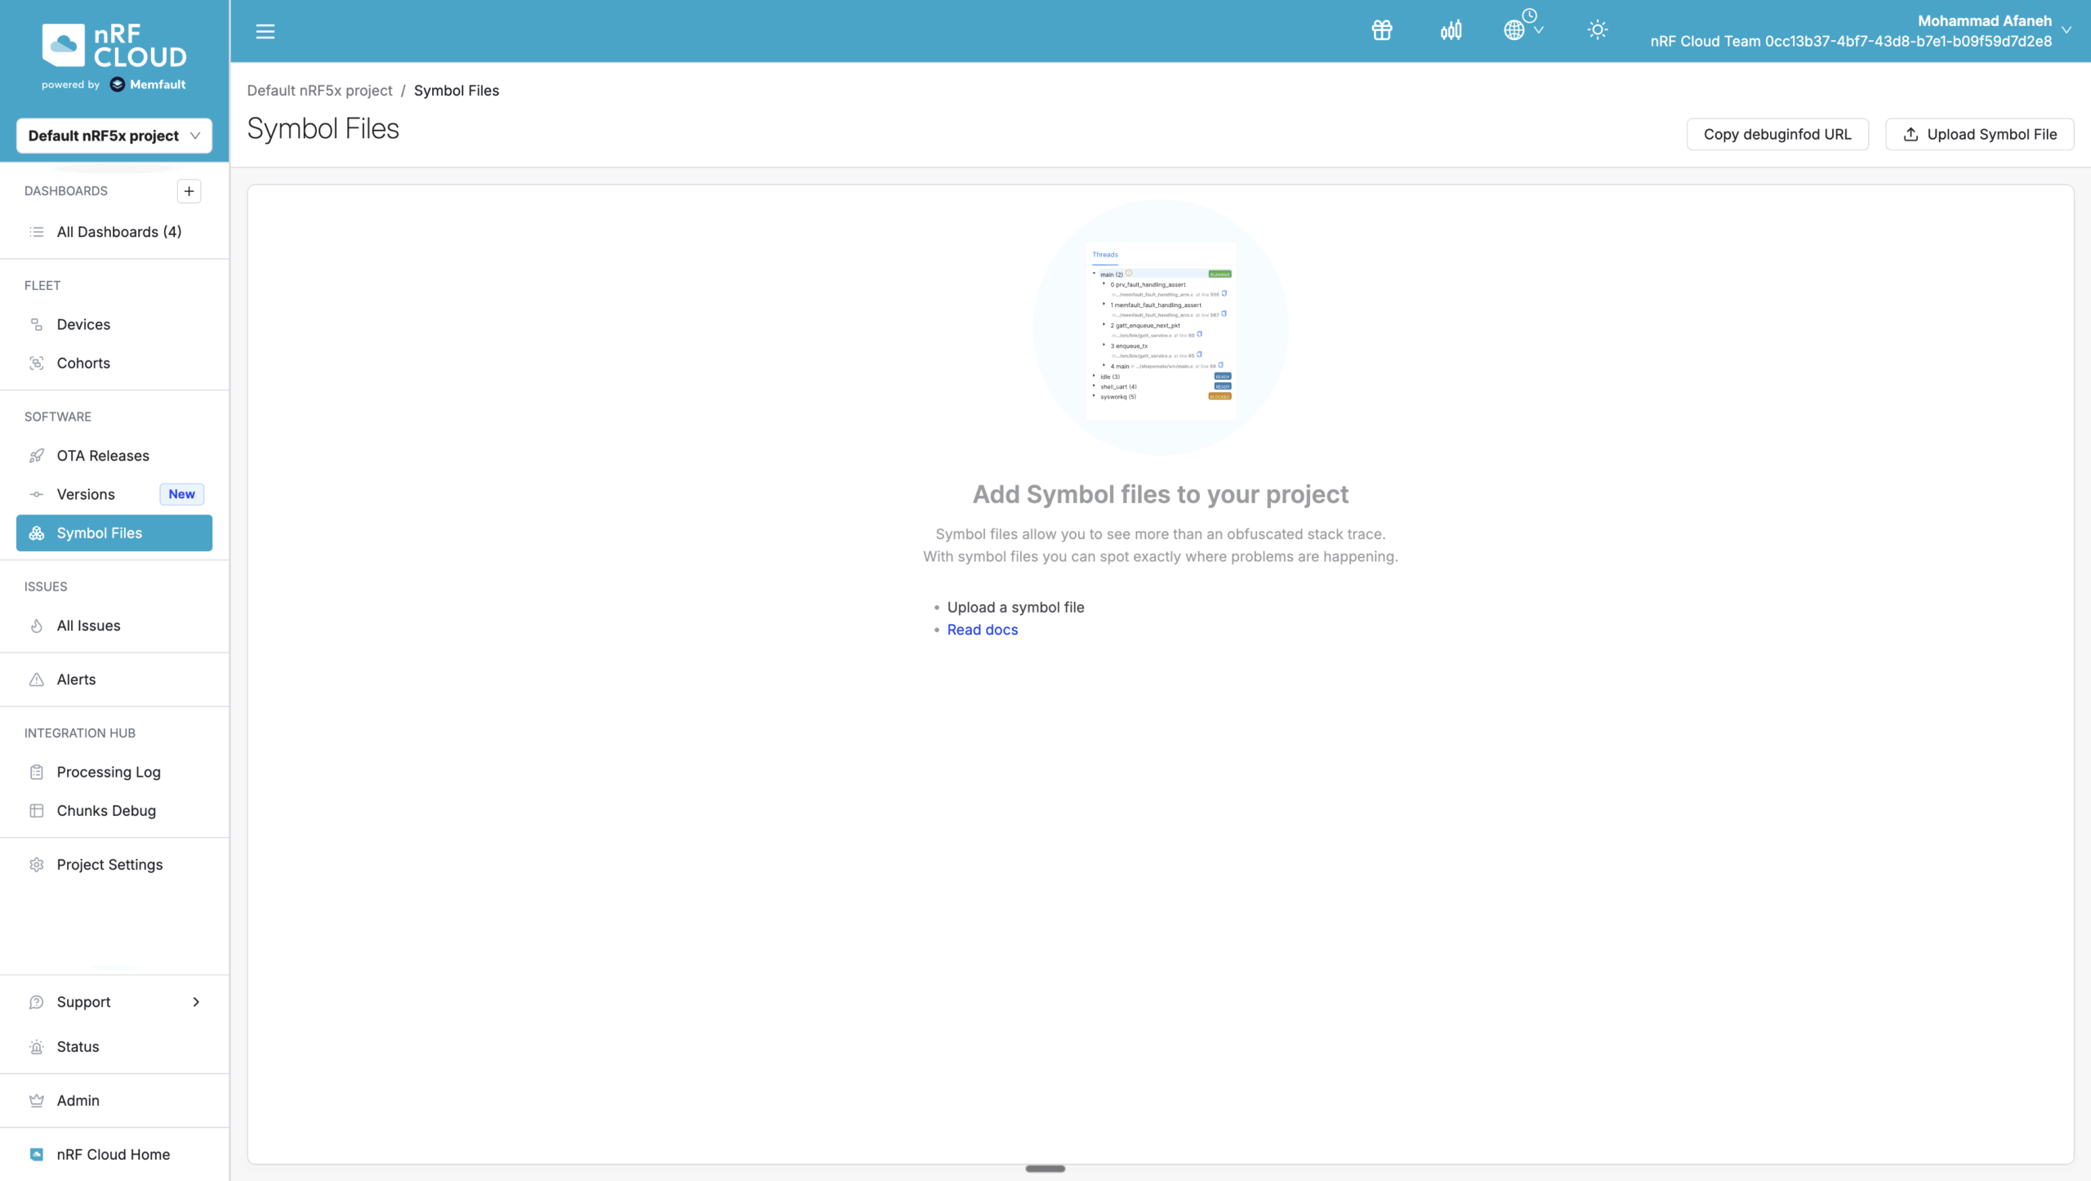Click the plus icon beside DASHBOARDS

click(x=189, y=190)
